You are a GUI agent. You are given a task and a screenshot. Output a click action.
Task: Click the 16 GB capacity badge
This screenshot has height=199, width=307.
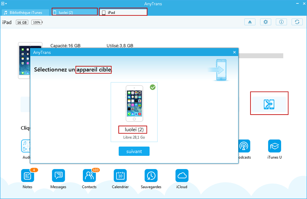[22, 22]
